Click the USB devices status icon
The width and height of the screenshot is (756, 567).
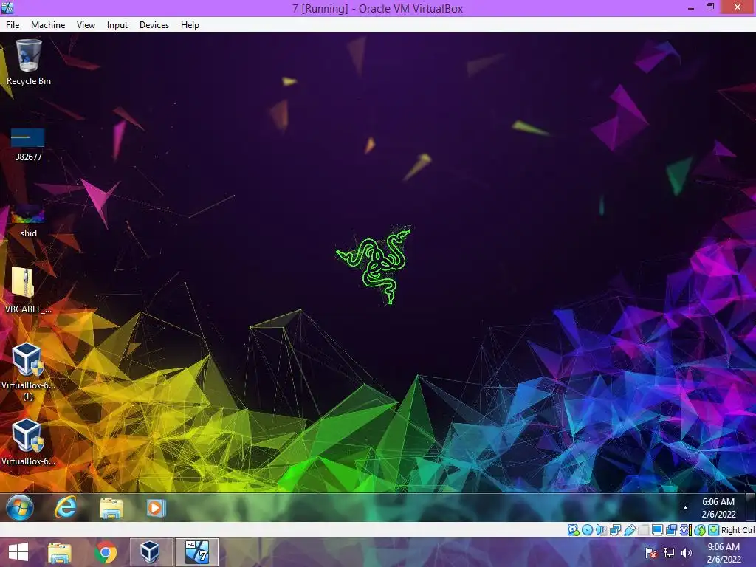629,530
